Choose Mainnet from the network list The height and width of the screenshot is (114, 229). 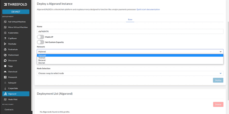(x=130, y=55)
